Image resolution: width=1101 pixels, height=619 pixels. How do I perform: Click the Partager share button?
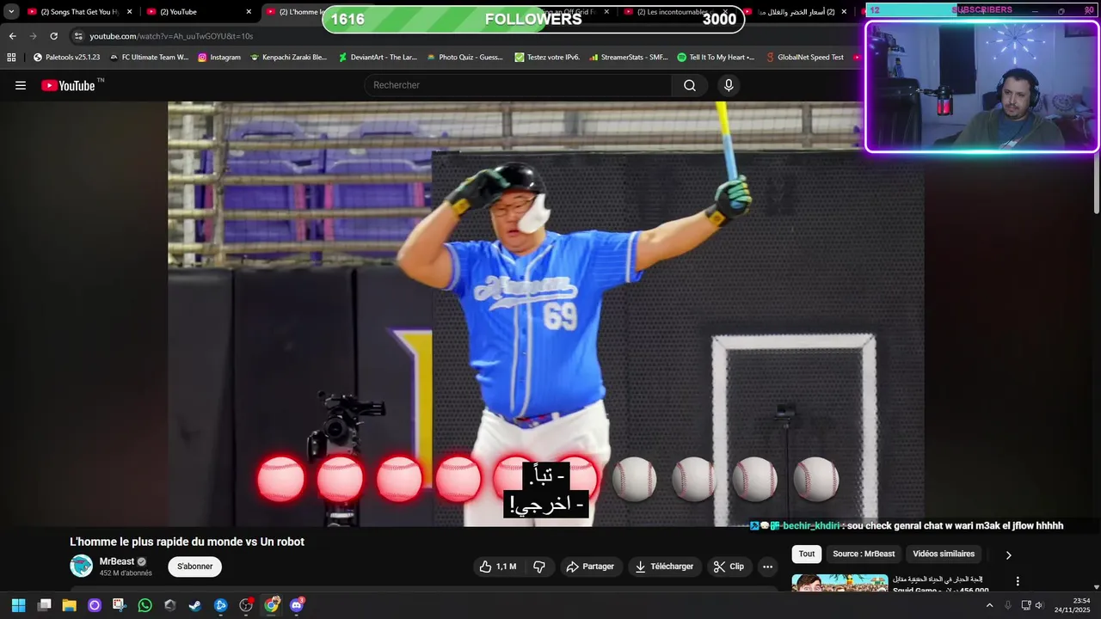click(x=590, y=567)
